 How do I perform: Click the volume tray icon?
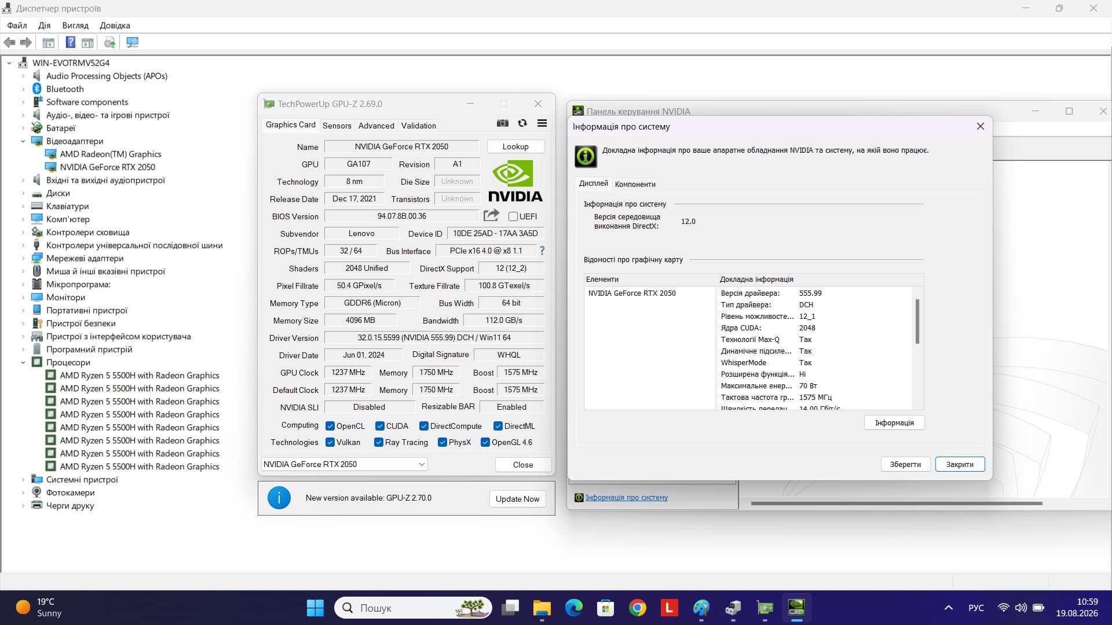tap(1020, 608)
